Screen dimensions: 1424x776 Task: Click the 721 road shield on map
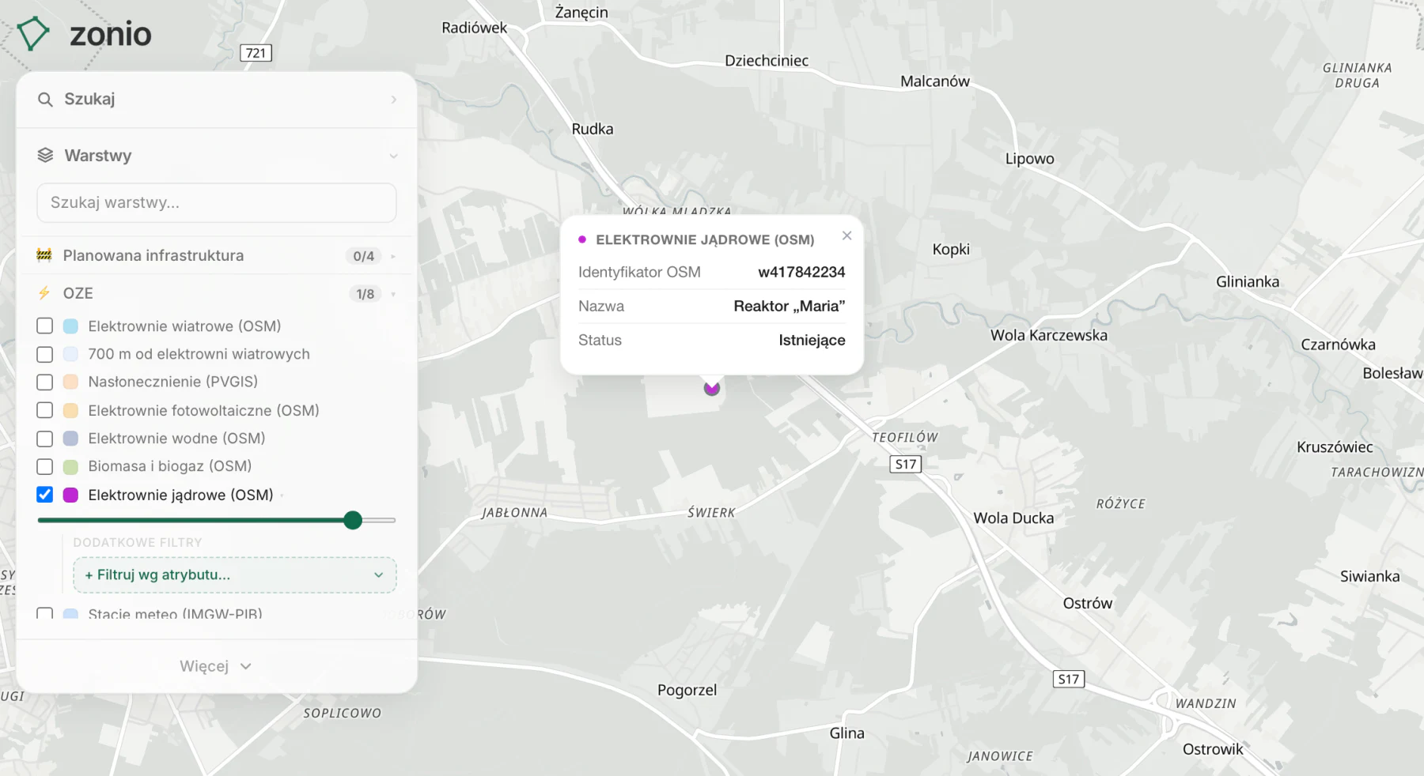pyautogui.click(x=256, y=53)
